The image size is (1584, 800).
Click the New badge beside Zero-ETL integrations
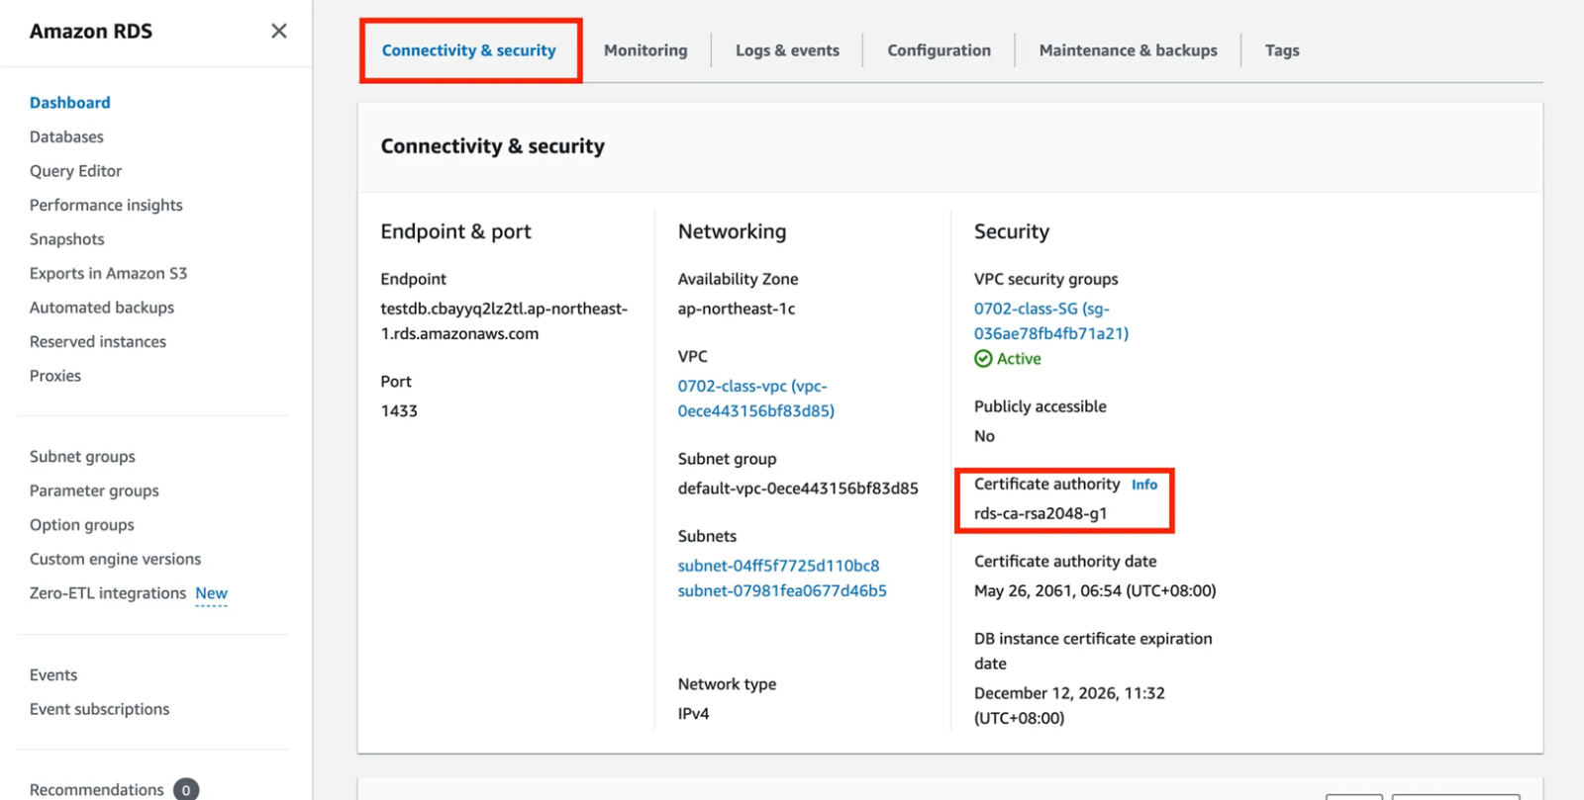pyautogui.click(x=211, y=593)
